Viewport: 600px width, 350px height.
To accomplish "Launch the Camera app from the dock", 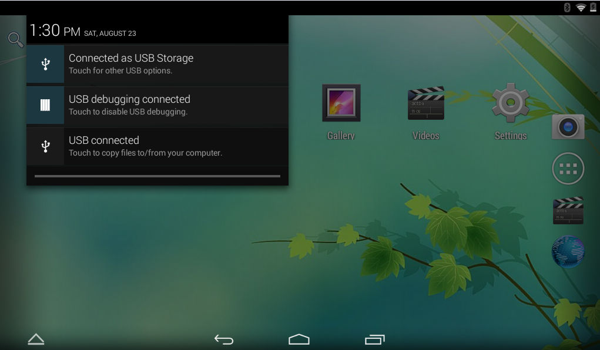I will pos(568,127).
